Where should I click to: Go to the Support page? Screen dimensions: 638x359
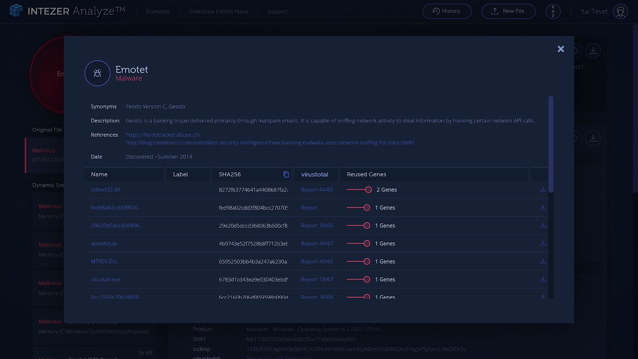coord(277,12)
